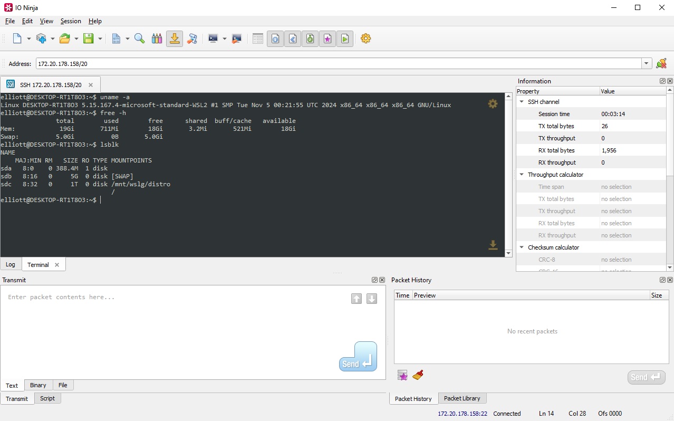Open settings with the orange gear icon
Viewport: 674px width, 421px height.
pyautogui.click(x=366, y=39)
